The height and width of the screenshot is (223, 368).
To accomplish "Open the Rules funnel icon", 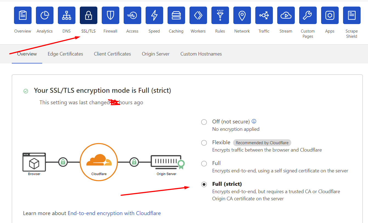I will click(x=220, y=15).
